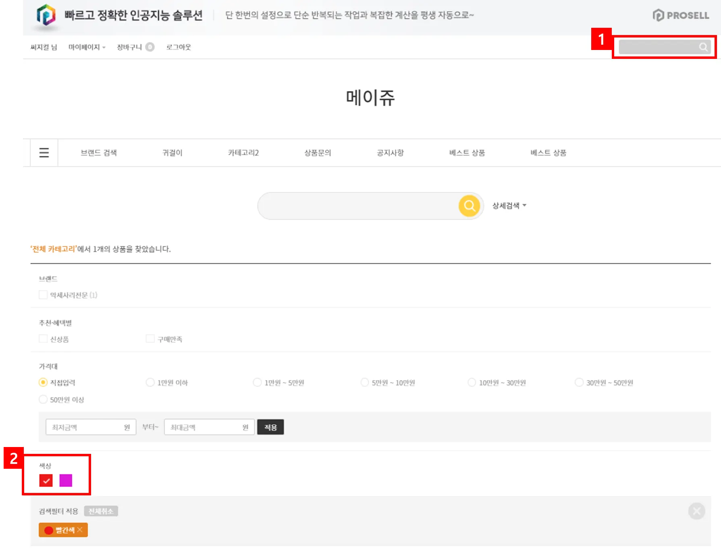
Task: Deselect the red color swatch
Action: coord(46,480)
